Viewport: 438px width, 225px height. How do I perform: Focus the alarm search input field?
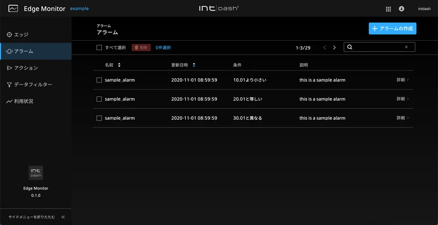(379, 47)
